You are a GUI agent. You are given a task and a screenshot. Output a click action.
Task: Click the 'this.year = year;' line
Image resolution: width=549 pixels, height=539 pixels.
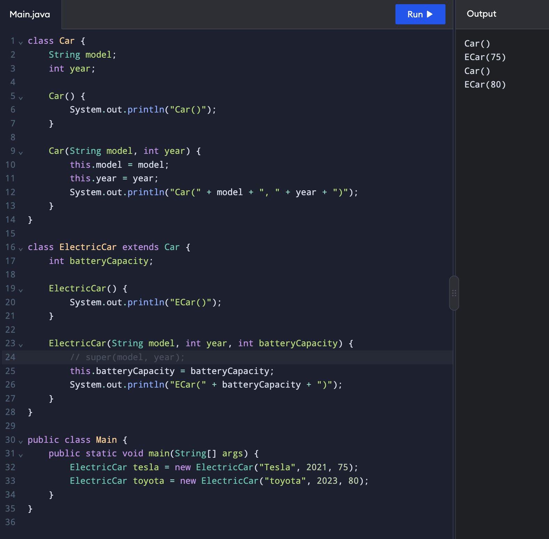pyautogui.click(x=114, y=178)
